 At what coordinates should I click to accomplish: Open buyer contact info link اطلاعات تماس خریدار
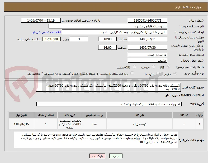click(47, 32)
